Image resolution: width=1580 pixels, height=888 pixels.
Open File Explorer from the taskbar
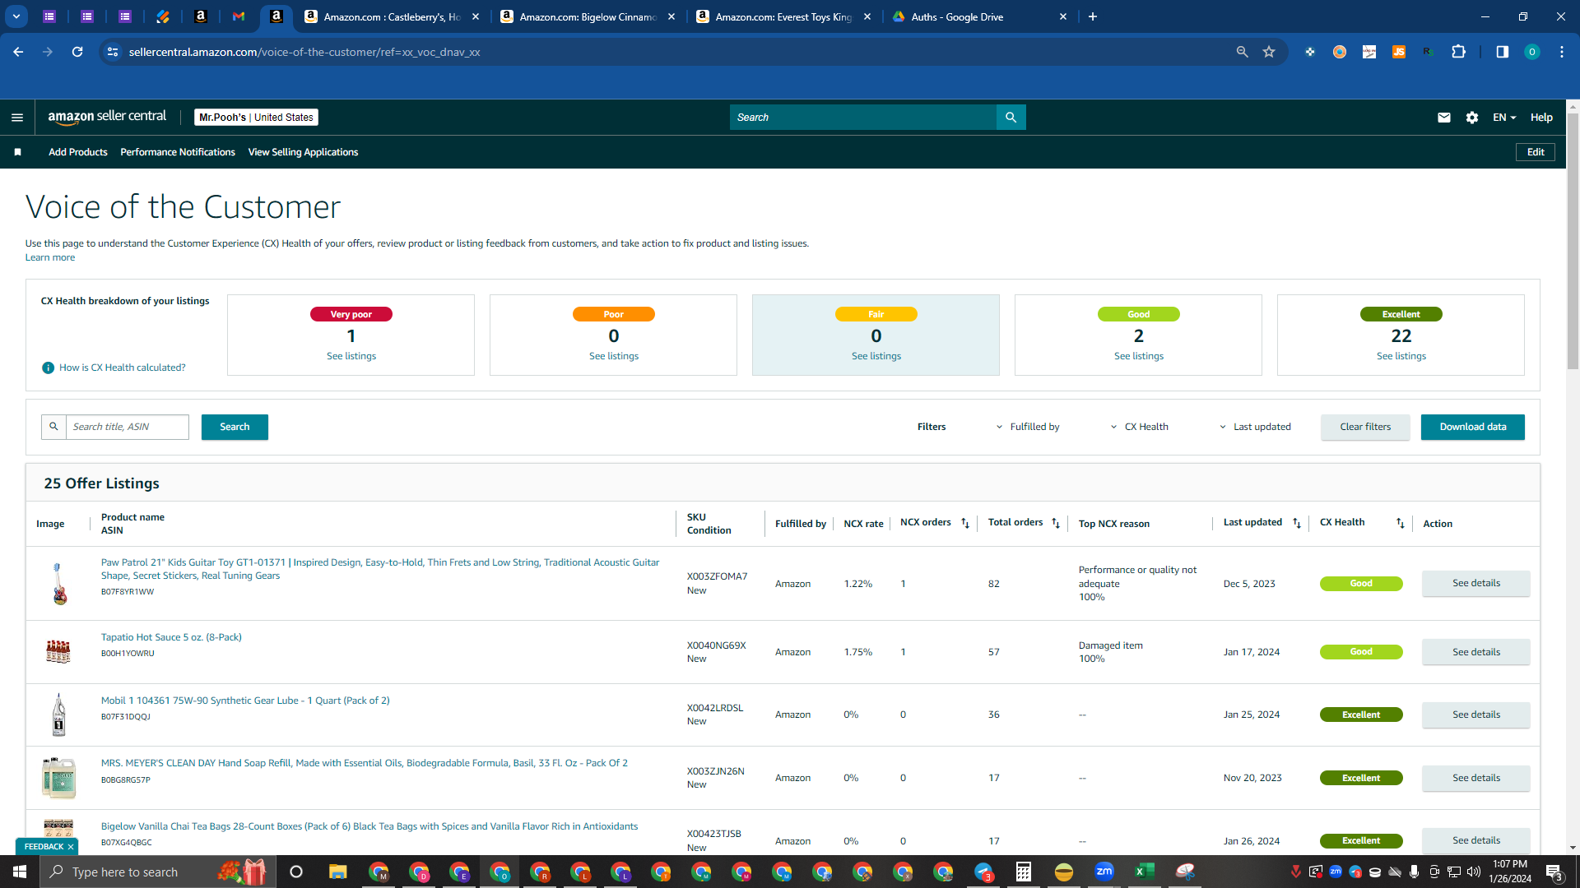tap(337, 872)
